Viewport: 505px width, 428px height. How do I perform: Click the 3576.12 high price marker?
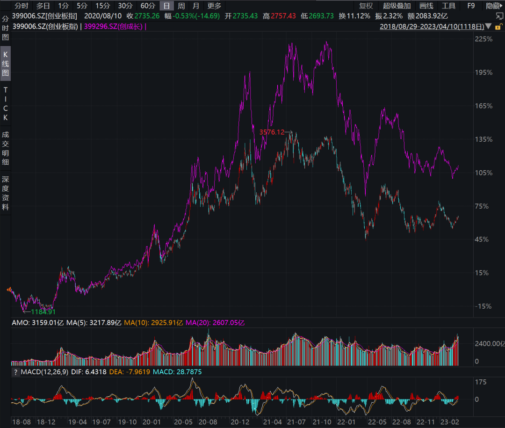tap(272, 132)
